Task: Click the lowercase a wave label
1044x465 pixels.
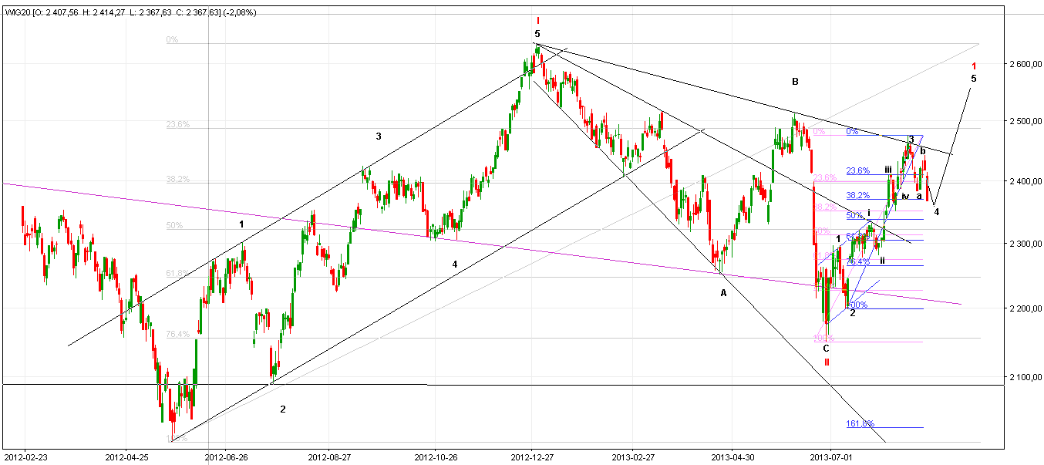Action: (x=919, y=196)
